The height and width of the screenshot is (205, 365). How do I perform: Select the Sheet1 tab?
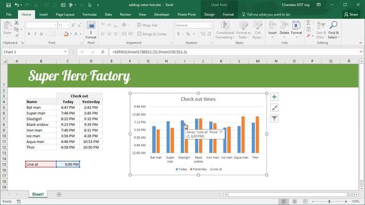point(38,194)
